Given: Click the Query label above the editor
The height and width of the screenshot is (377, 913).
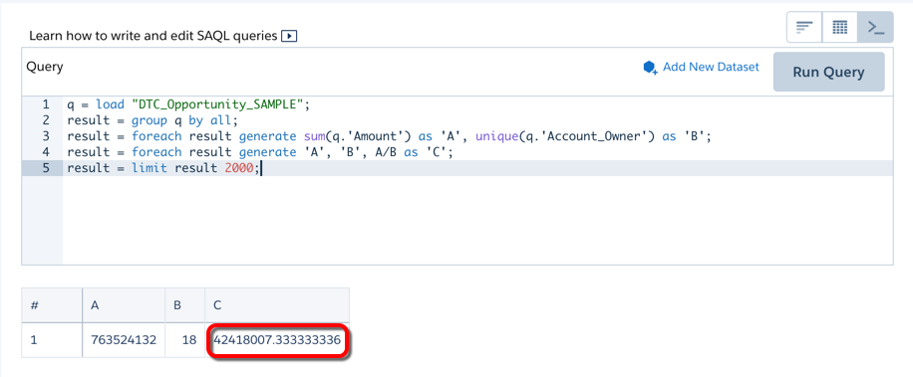Looking at the screenshot, I should 45,67.
